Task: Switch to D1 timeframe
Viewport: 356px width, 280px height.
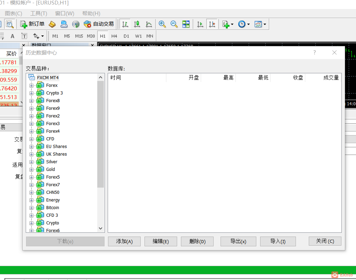Action: click(126, 36)
